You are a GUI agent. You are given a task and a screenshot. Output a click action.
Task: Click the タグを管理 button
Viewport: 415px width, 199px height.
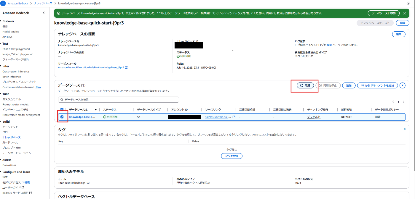[x=232, y=156]
